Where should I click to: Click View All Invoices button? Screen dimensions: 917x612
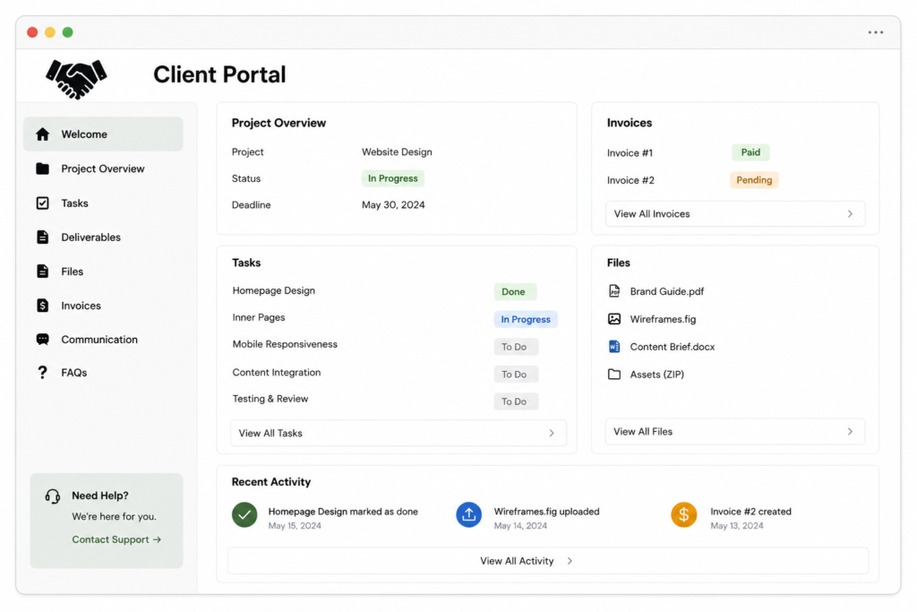click(735, 213)
